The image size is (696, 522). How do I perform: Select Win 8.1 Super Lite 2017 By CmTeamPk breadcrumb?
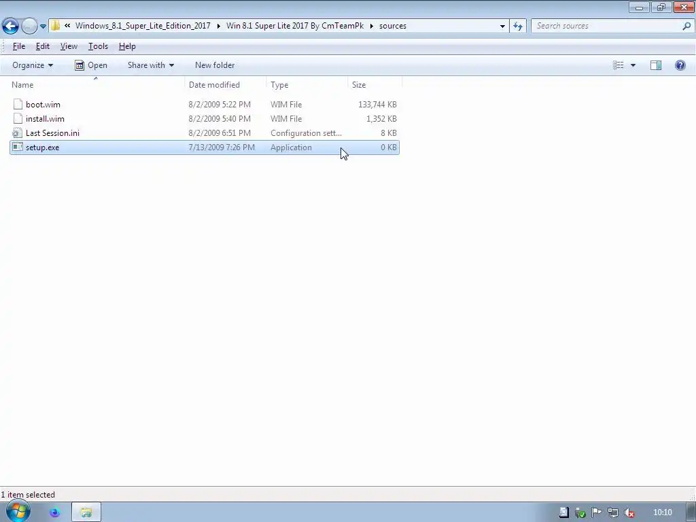(295, 26)
